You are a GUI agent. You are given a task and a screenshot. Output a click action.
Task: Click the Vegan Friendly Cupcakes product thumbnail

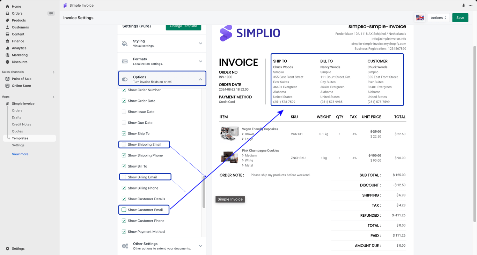229,133
